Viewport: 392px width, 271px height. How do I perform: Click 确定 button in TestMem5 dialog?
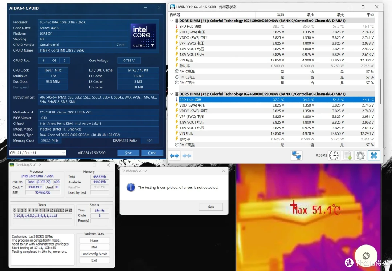(x=211, y=207)
